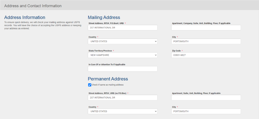This screenshot has height=119, width=259.
Task: Click the Permanent Address section heading
Action: [108, 79]
